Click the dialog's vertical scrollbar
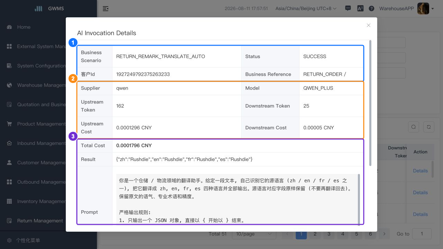The height and width of the screenshot is (249, 443). (x=371, y=103)
